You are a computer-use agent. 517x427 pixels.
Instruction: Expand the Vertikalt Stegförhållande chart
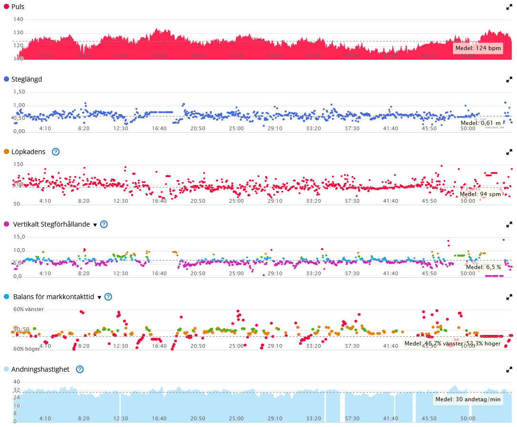tap(509, 225)
